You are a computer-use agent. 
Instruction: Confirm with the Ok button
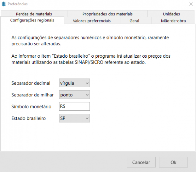click(x=173, y=162)
